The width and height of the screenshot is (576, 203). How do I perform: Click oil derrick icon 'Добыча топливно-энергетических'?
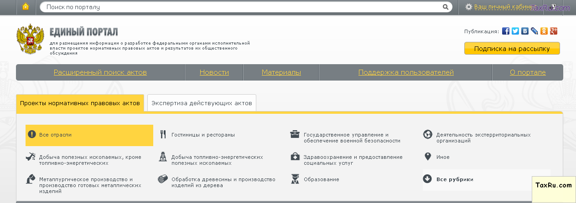pos(163,157)
